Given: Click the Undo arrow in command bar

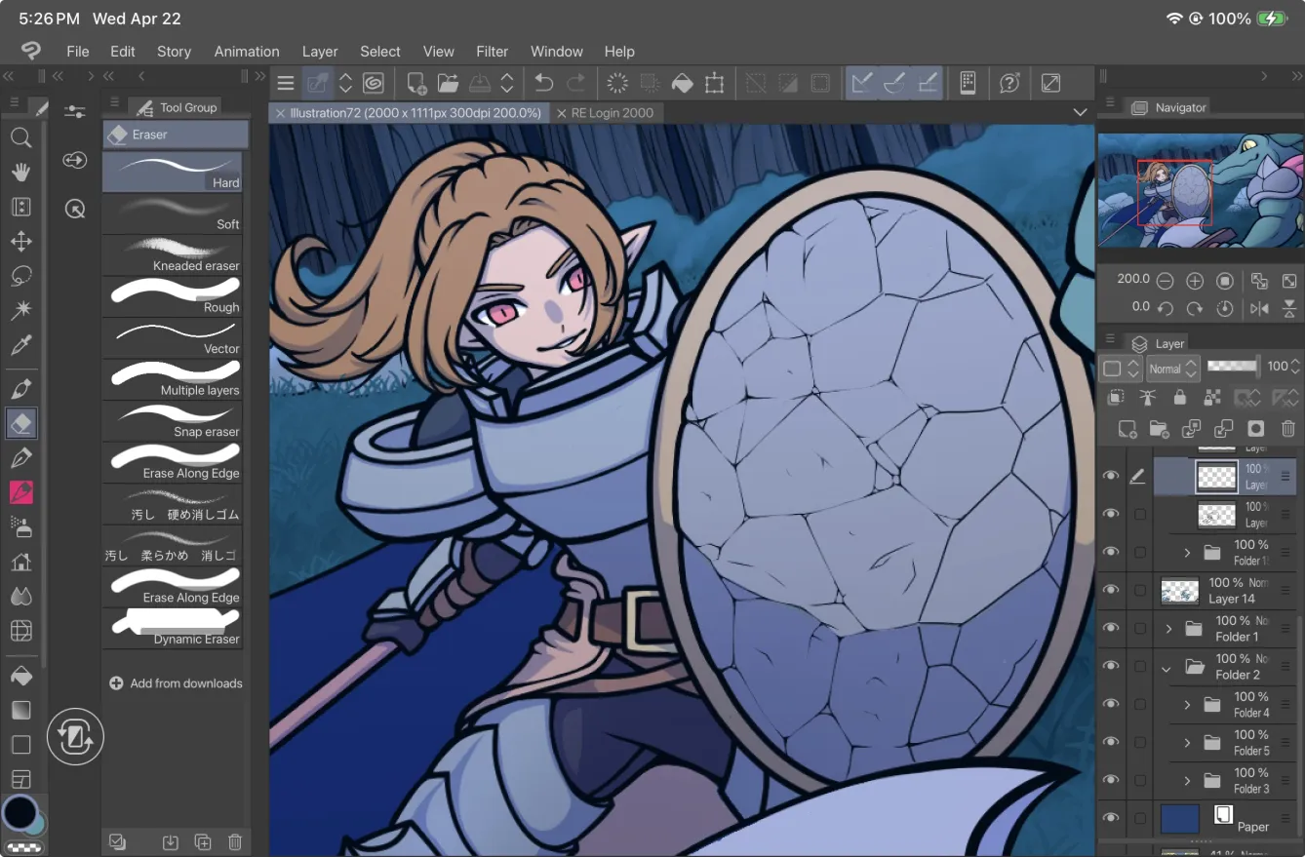Looking at the screenshot, I should (x=544, y=83).
